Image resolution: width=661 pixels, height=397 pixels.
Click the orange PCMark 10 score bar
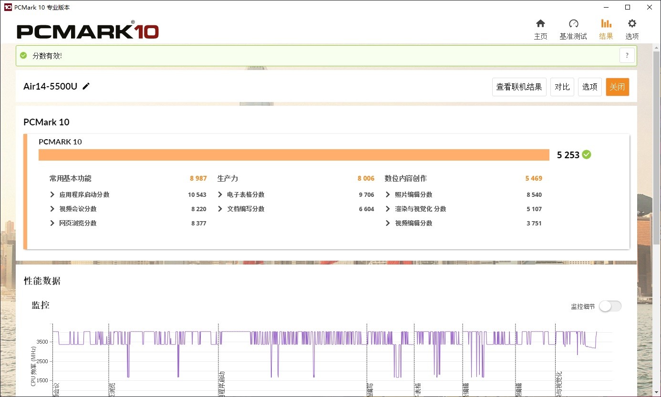pos(294,155)
